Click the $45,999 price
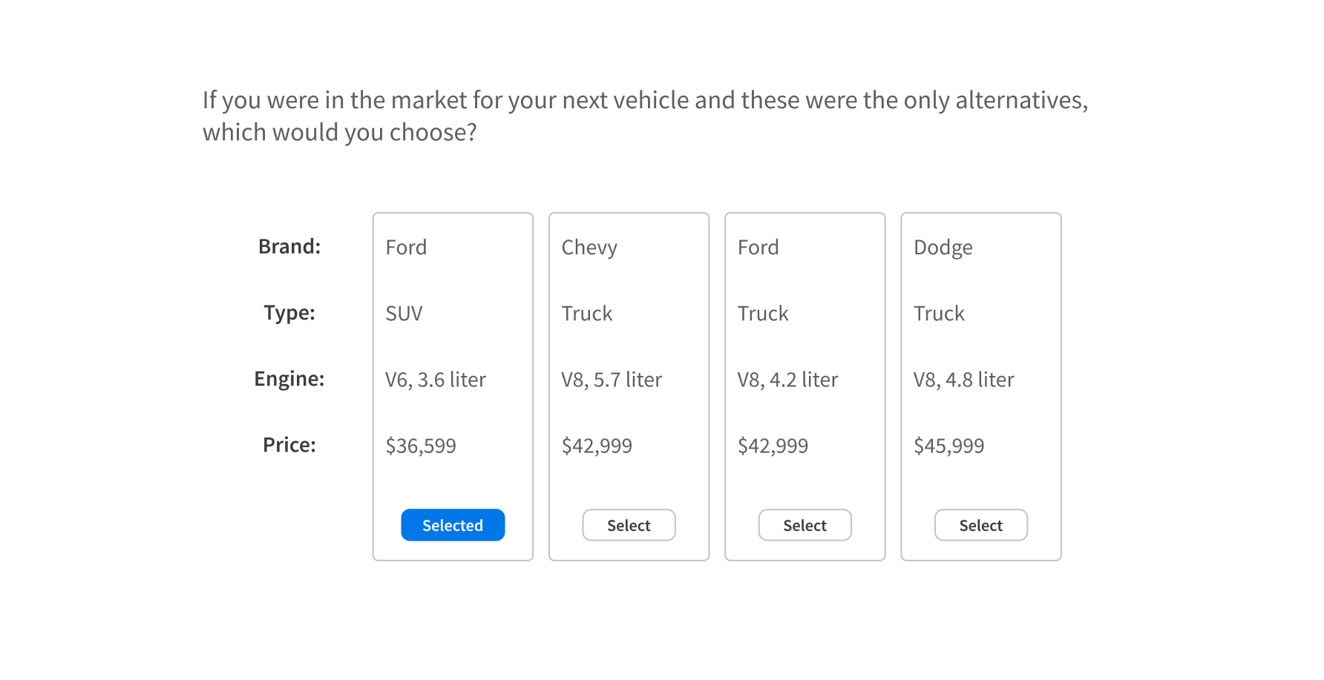The width and height of the screenshot is (1324, 680). coord(948,446)
